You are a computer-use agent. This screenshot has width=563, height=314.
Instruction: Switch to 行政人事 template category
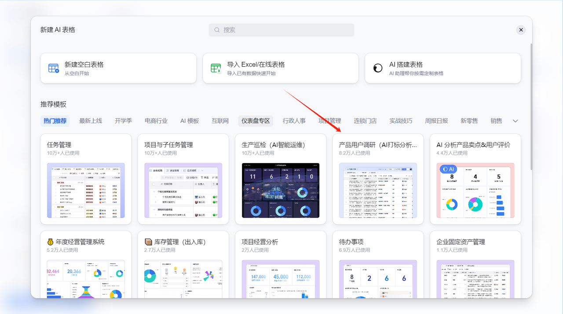[294, 121]
